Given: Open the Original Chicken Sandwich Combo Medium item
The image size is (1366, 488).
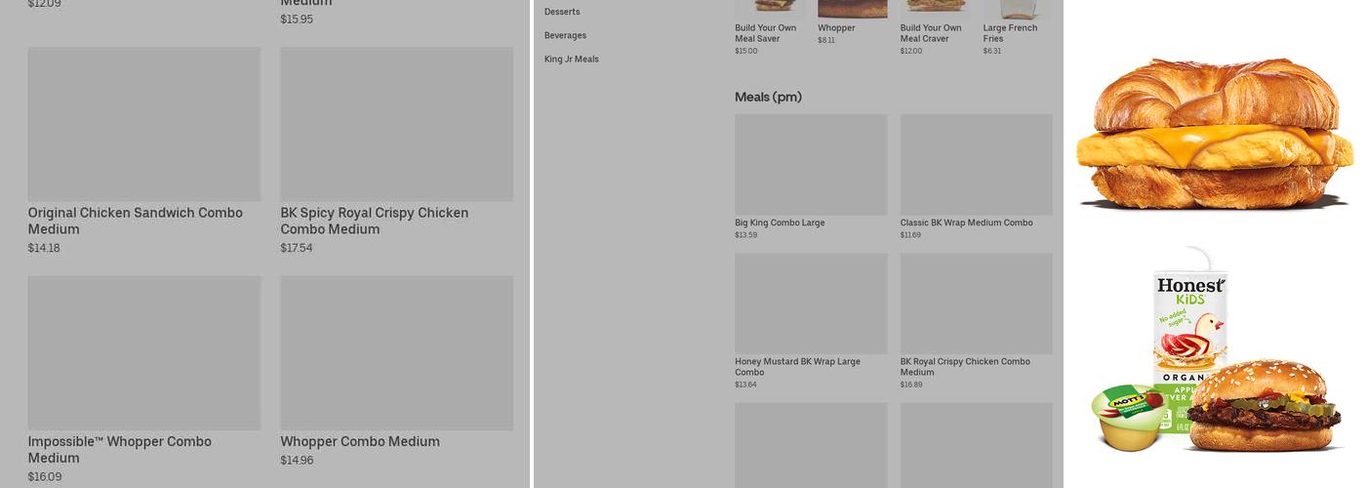Looking at the screenshot, I should point(135,221).
